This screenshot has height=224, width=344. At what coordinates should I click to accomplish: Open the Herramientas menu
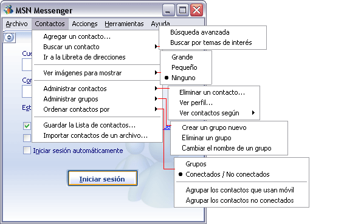[x=124, y=24]
